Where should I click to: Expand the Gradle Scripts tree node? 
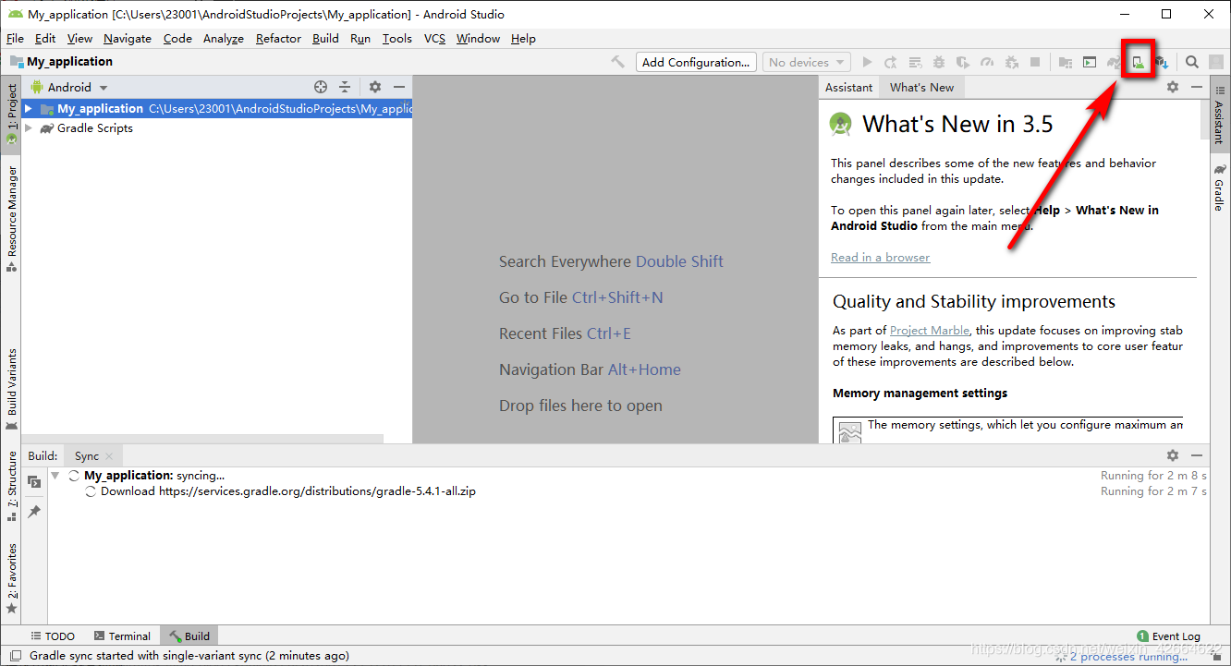coord(29,128)
